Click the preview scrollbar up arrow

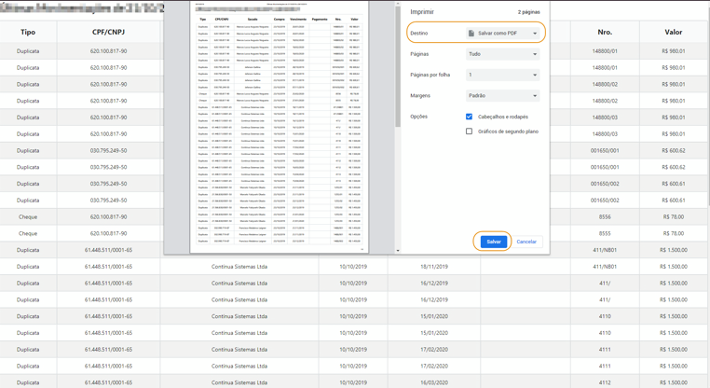point(398,3)
